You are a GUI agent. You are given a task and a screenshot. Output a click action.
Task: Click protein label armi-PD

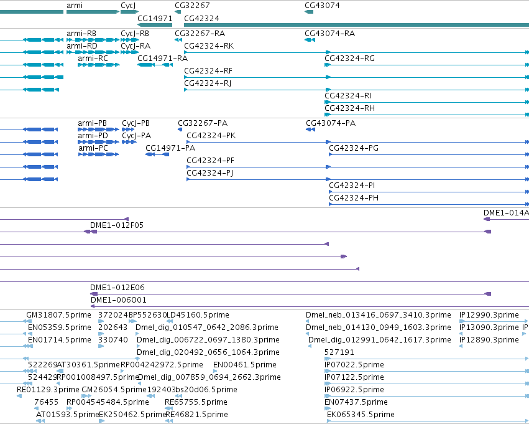(93, 136)
